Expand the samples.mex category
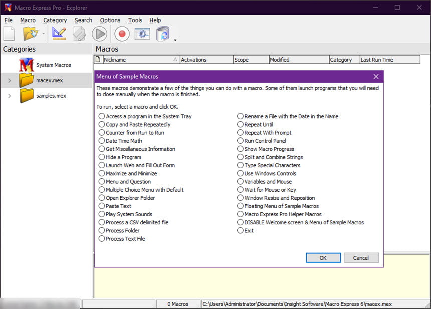 point(10,96)
